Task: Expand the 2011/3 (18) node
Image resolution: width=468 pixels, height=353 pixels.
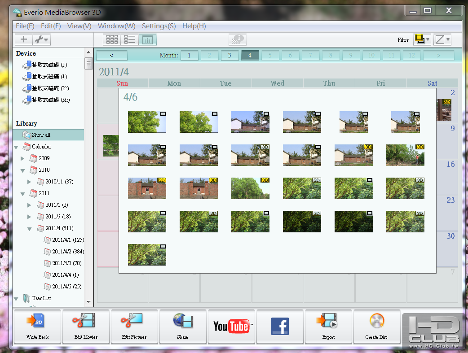Action: [x=29, y=217]
